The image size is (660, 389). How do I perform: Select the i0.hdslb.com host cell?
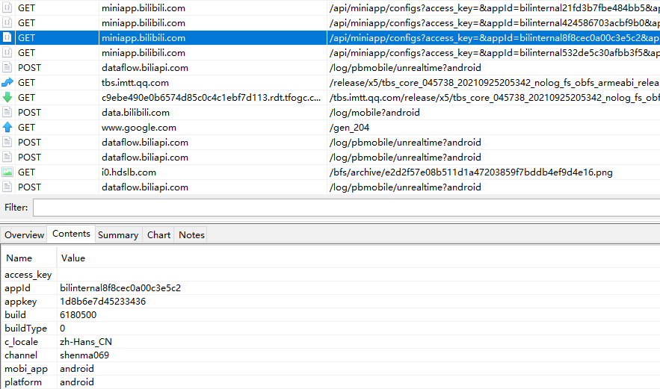(129, 172)
